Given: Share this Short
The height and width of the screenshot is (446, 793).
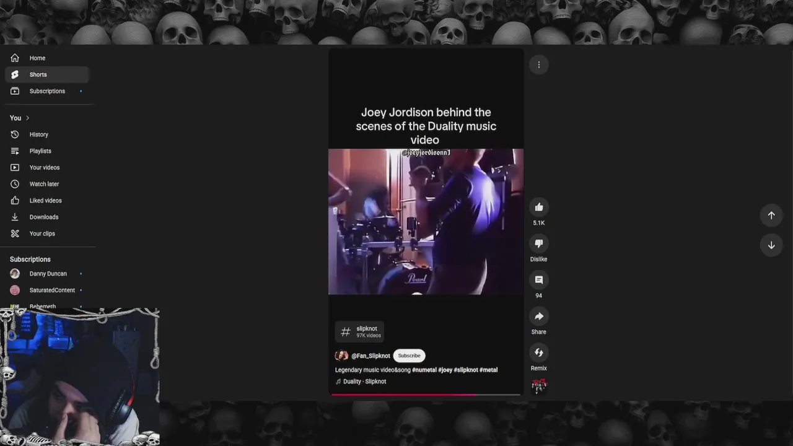Looking at the screenshot, I should (539, 317).
